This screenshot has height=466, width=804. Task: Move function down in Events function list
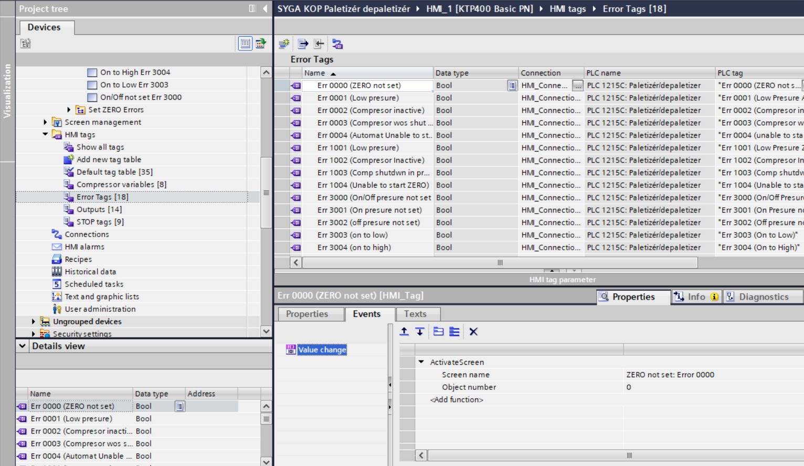pyautogui.click(x=420, y=332)
